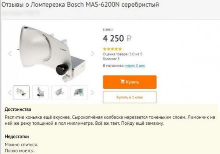The height and width of the screenshot is (154, 220).
Task: Click the main Bosch slicer image
Action: tap(51, 53)
